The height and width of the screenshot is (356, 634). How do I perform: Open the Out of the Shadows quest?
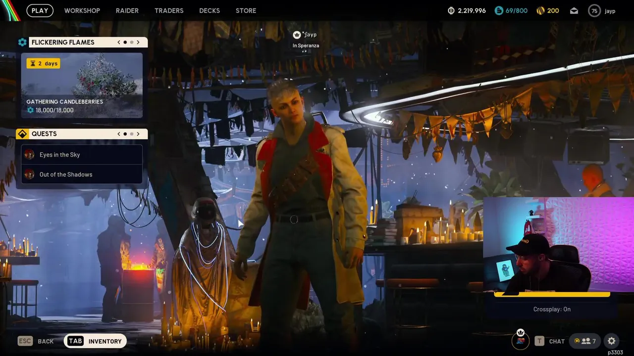click(82, 174)
